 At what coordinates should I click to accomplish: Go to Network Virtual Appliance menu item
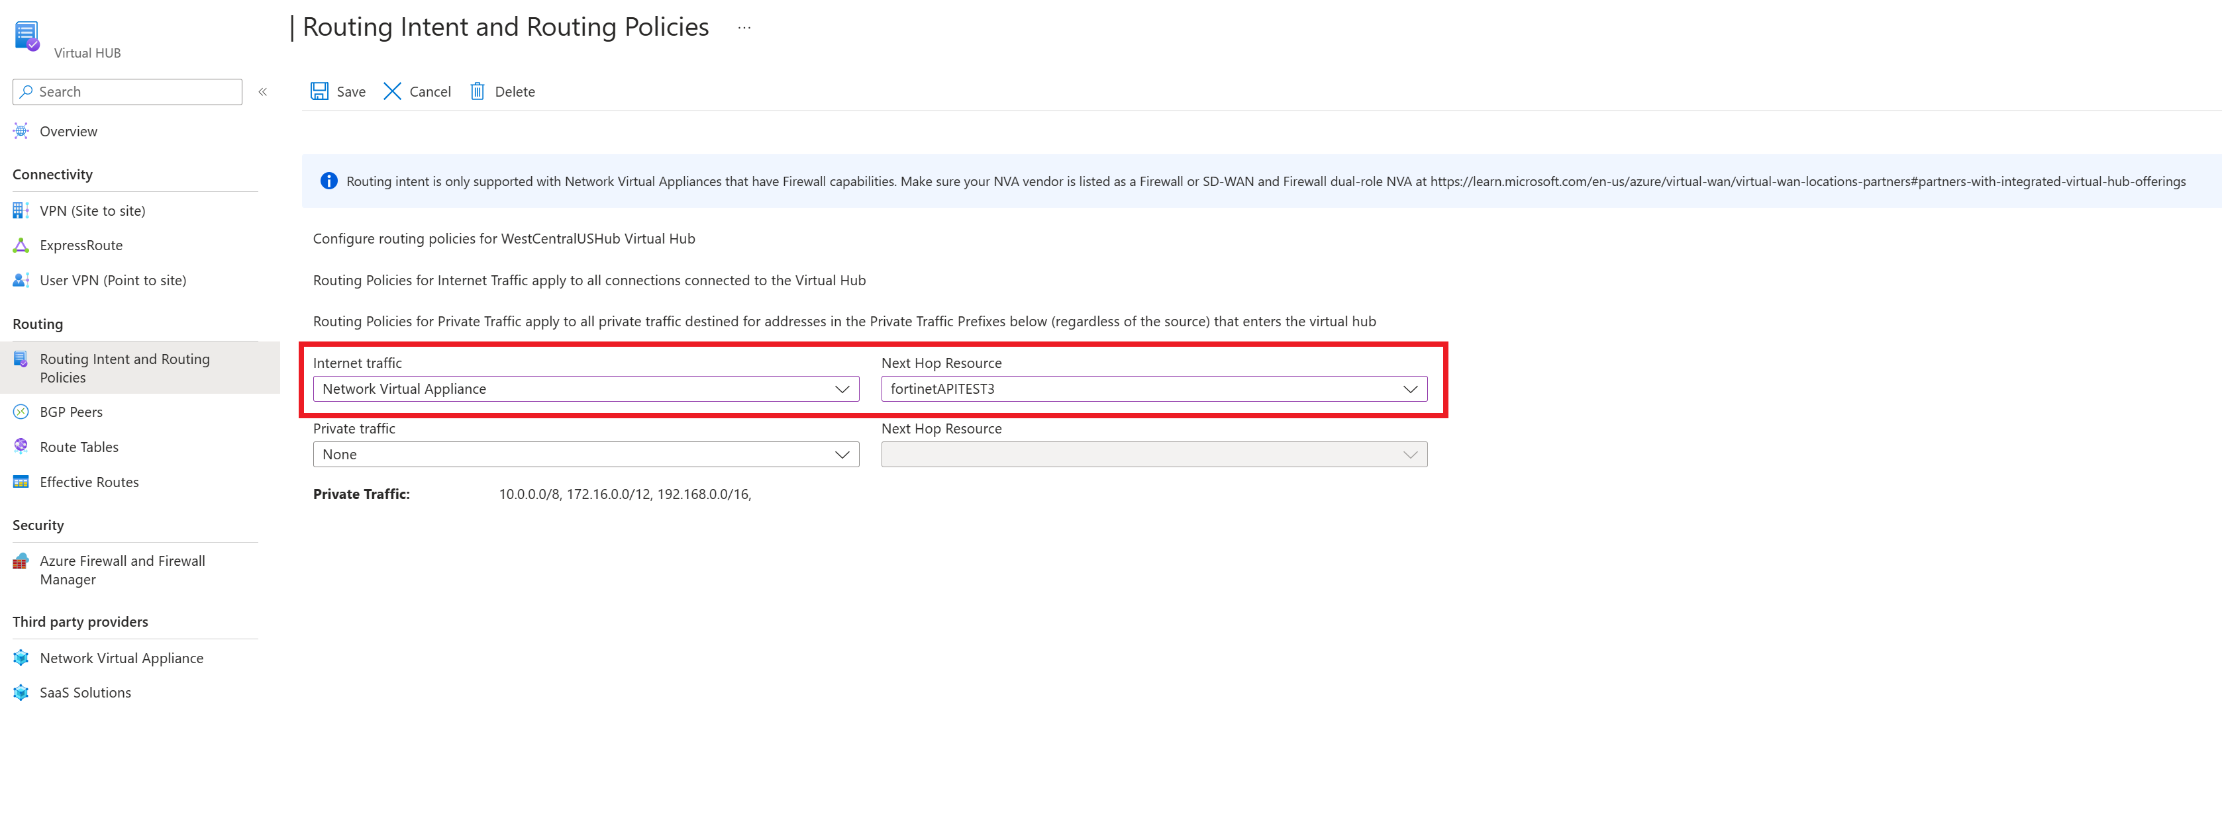pos(121,658)
